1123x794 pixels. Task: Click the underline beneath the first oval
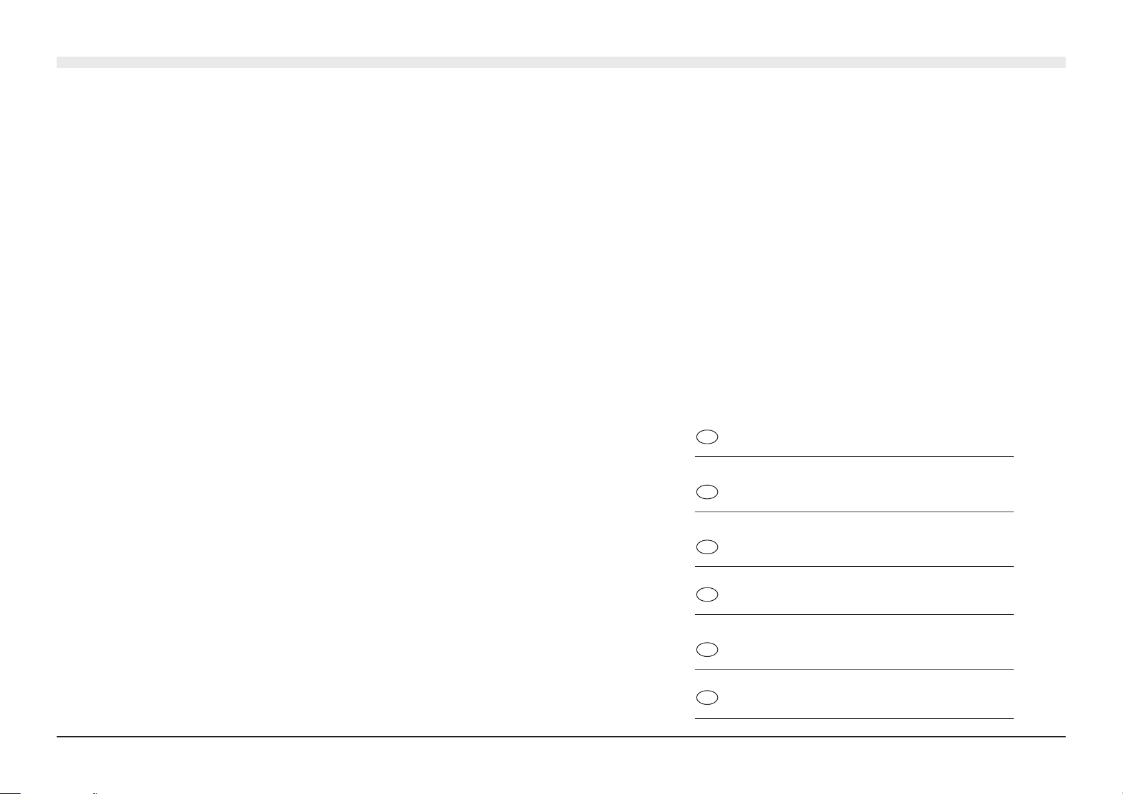[854, 456]
